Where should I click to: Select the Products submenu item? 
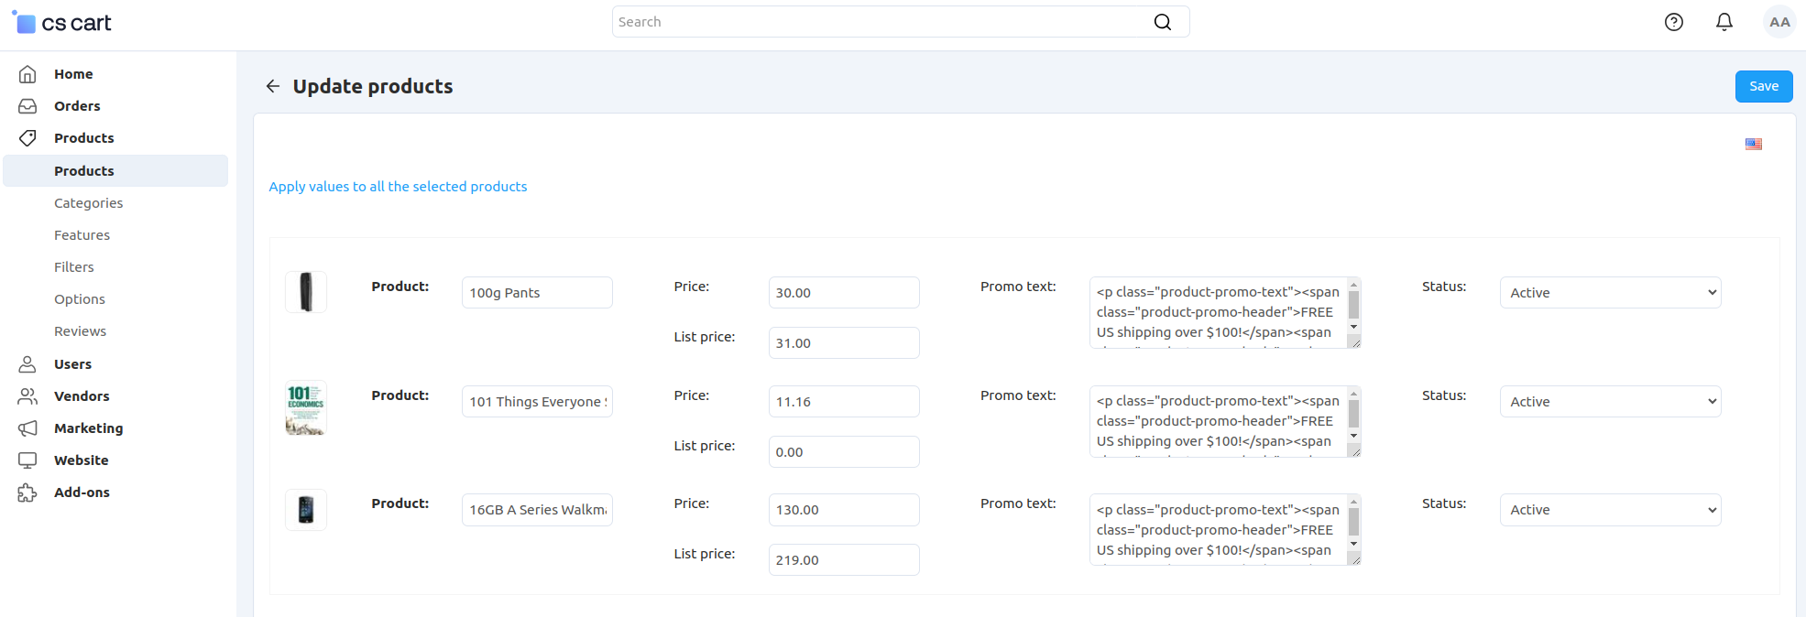coord(115,171)
